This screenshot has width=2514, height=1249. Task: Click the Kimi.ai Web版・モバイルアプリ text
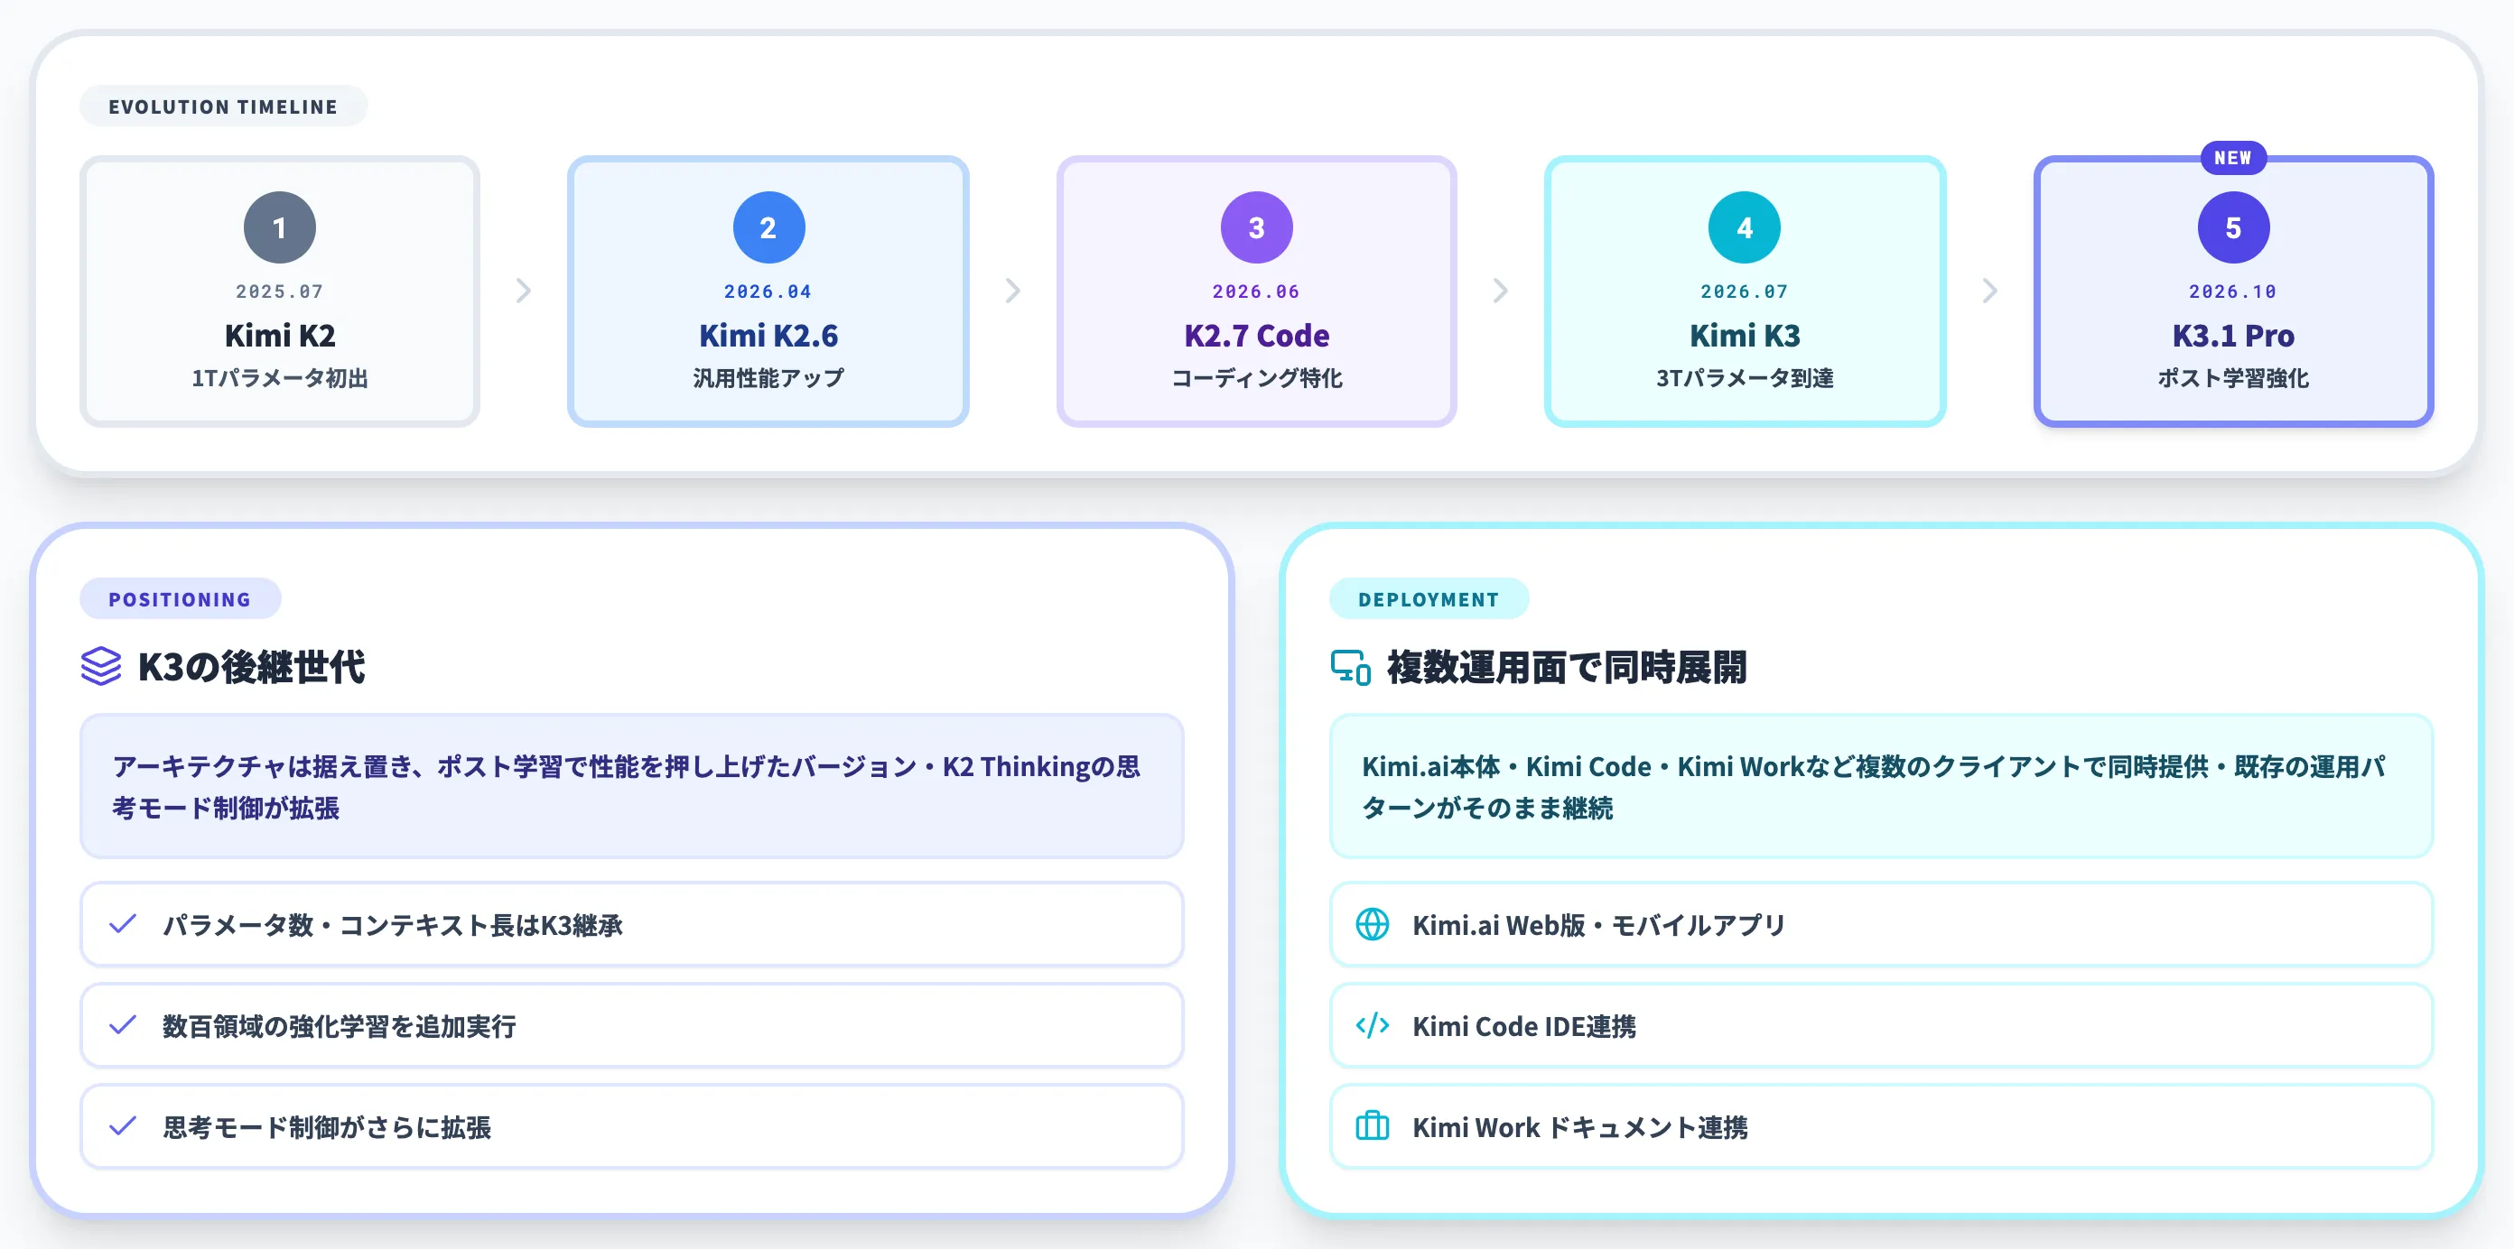coord(1599,924)
